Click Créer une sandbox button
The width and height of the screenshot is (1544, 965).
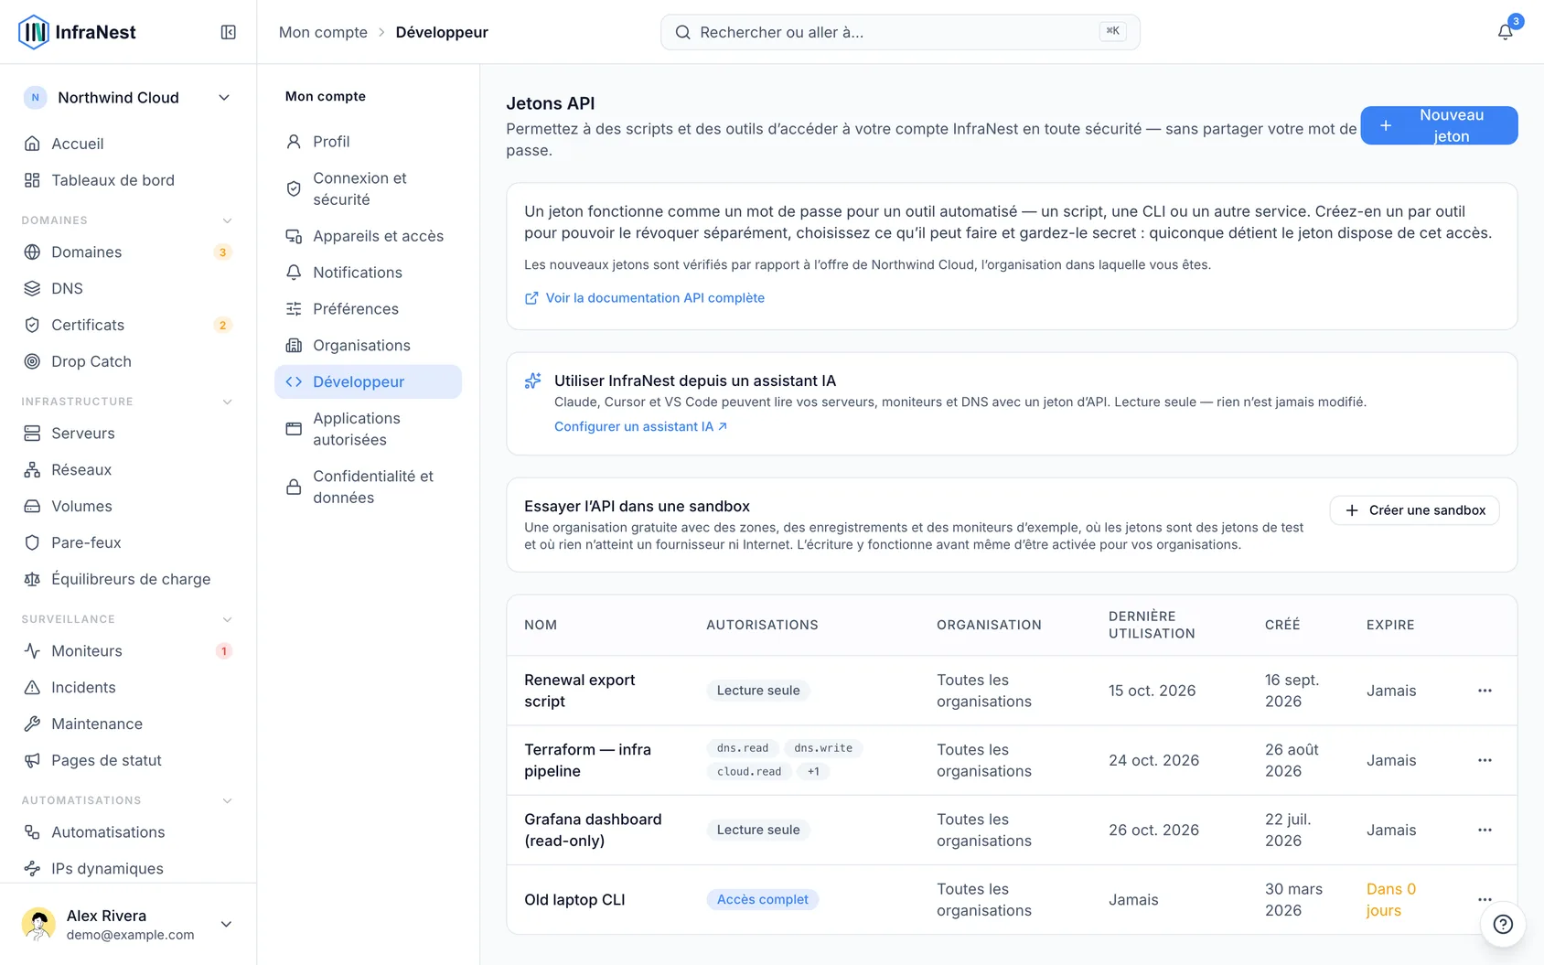(x=1414, y=510)
